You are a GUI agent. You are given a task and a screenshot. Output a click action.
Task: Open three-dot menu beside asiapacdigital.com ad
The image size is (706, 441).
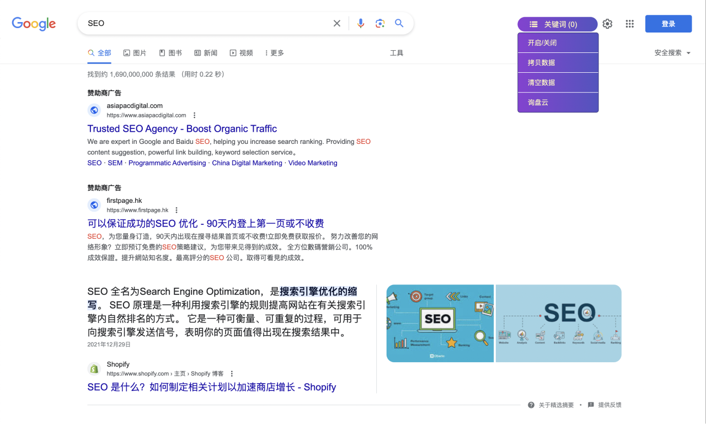tap(194, 115)
